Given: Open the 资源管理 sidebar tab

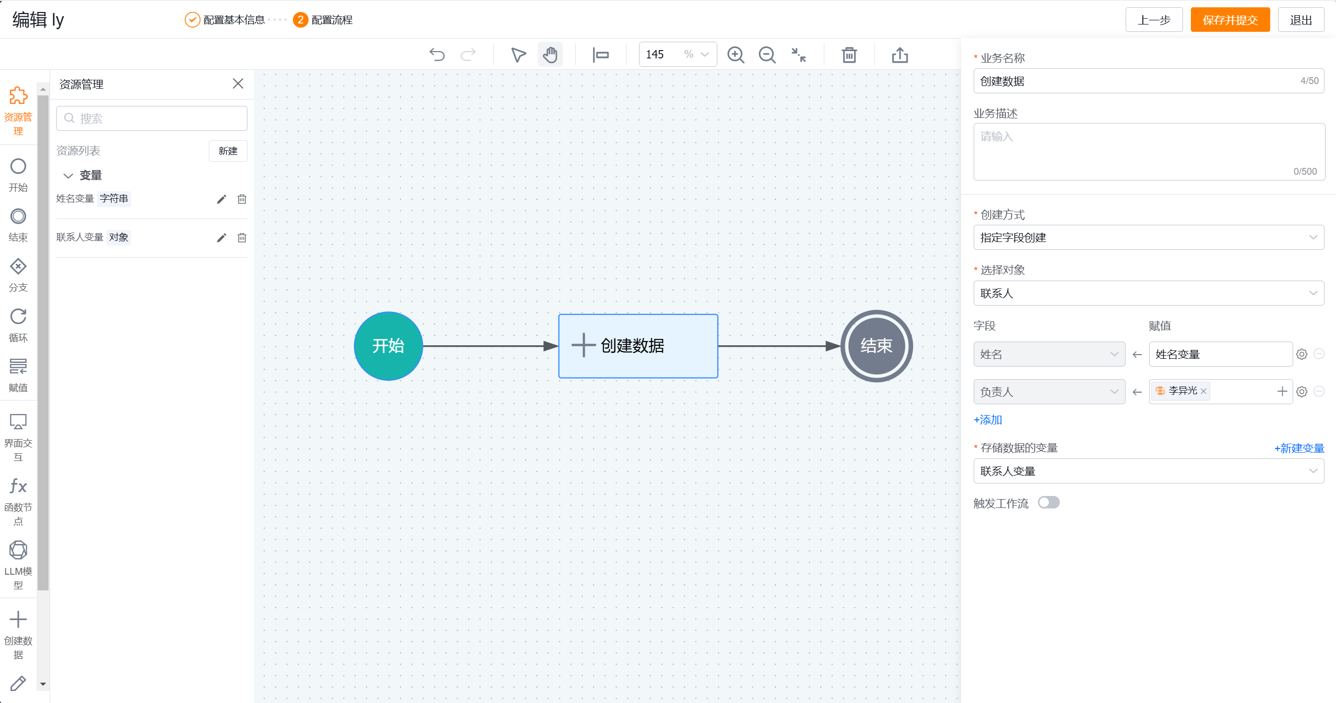Looking at the screenshot, I should 18,111.
